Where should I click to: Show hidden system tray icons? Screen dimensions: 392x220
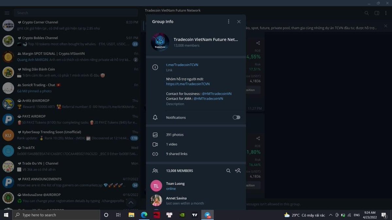(x=331, y=215)
